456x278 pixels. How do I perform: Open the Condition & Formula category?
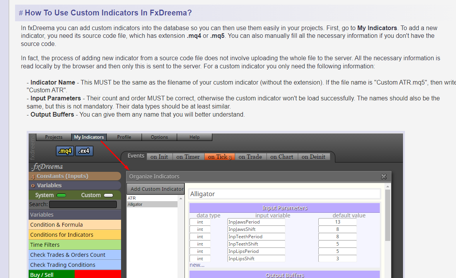(75, 225)
